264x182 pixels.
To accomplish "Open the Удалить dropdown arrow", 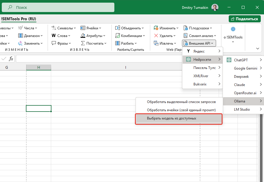I will 174,36.
